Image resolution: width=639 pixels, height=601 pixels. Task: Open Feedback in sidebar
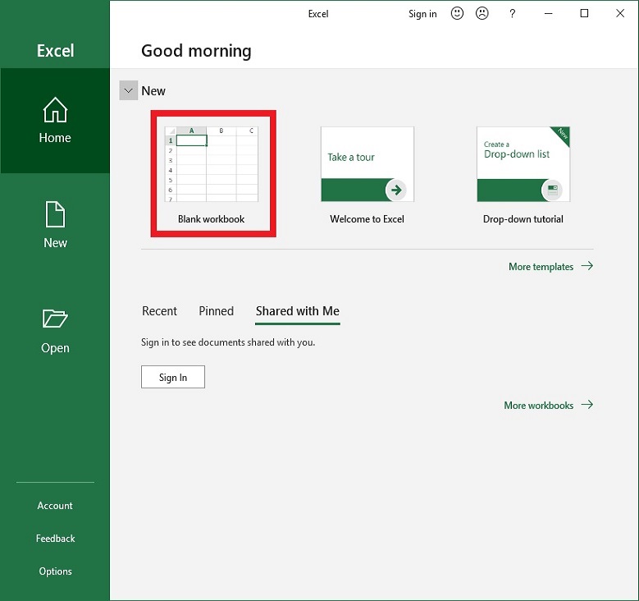pyautogui.click(x=55, y=539)
